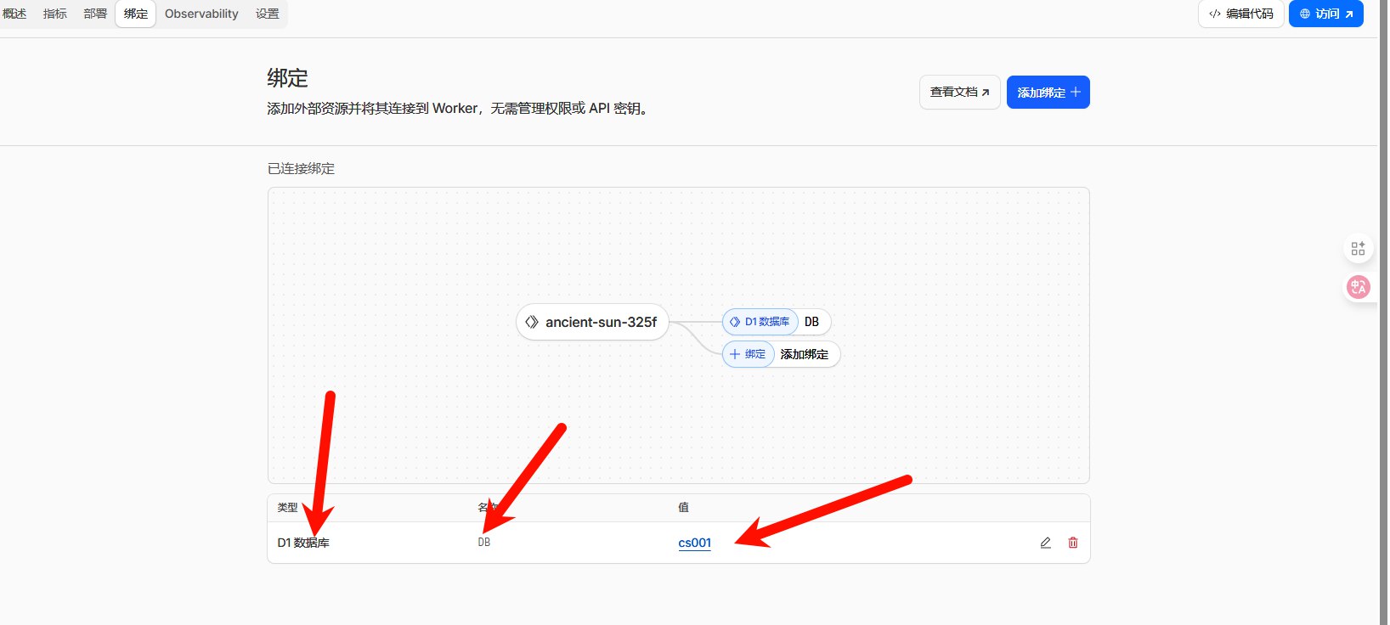Open the cs001 database link
Viewport: 1390px width, 625px height.
694,543
